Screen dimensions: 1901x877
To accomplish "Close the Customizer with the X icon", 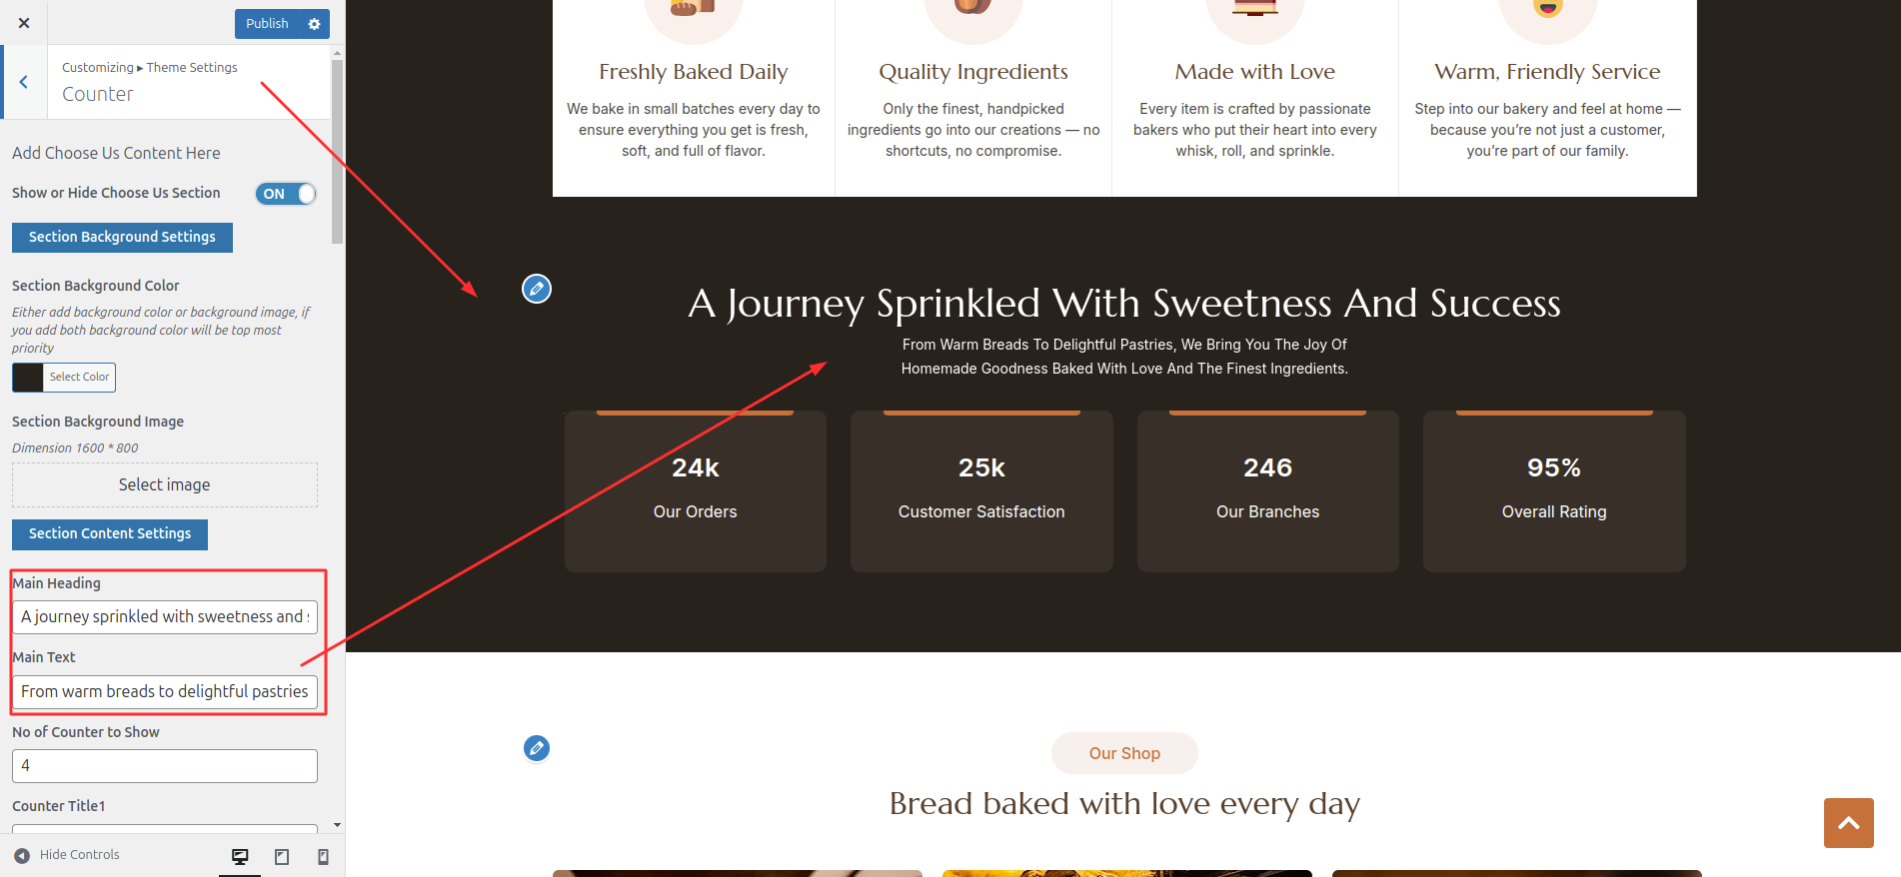I will point(24,23).
